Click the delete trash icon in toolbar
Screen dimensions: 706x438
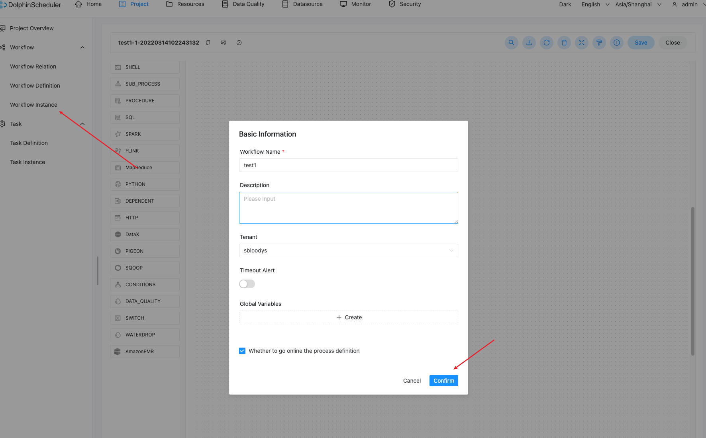564,43
